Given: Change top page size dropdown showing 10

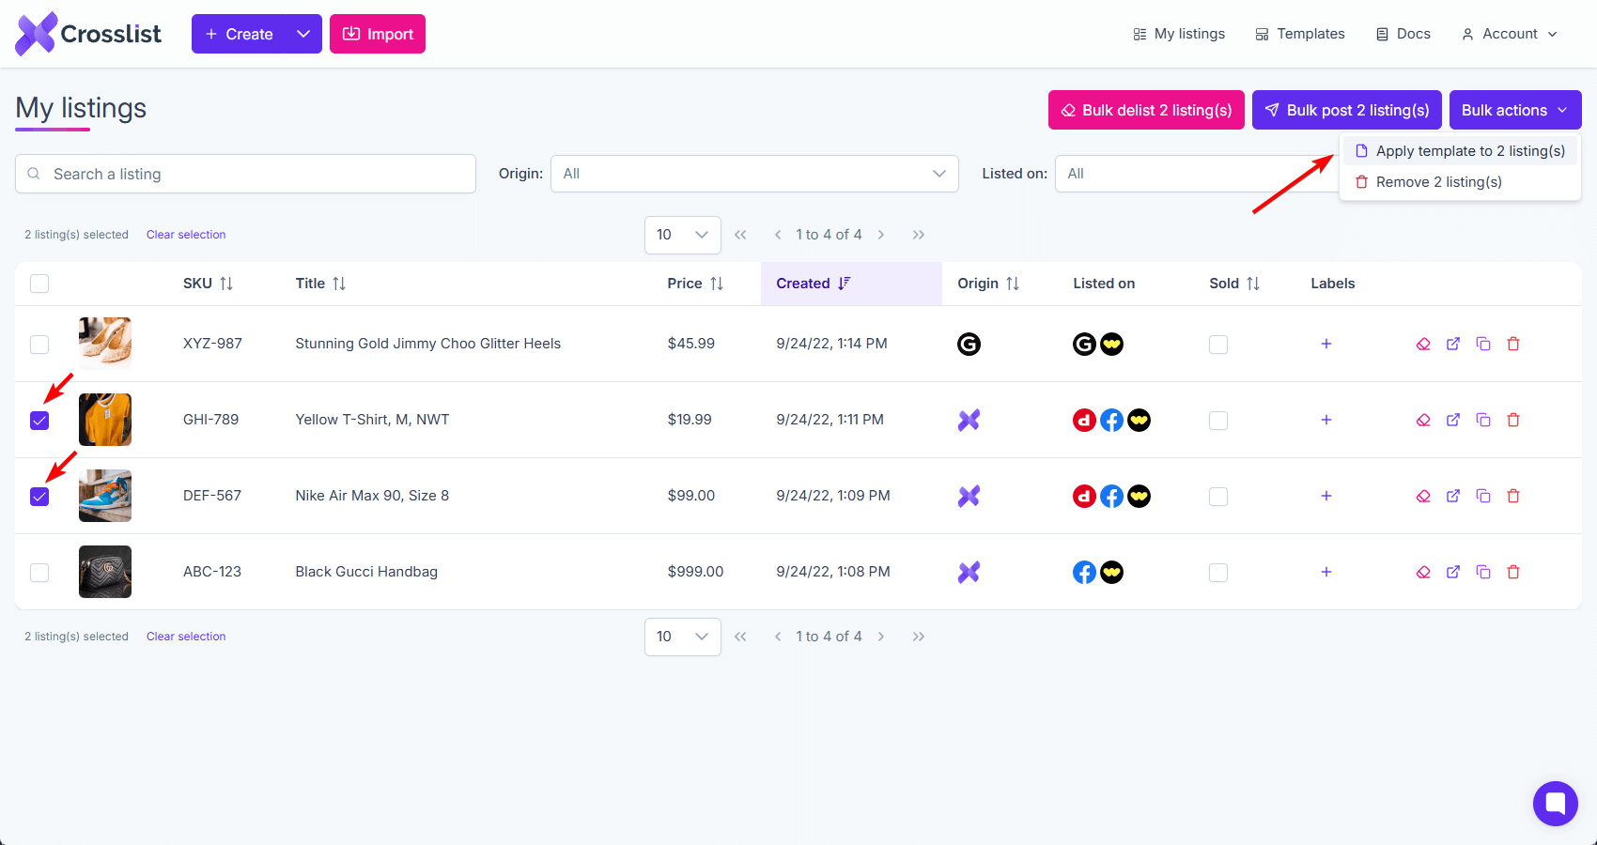Looking at the screenshot, I should (683, 235).
